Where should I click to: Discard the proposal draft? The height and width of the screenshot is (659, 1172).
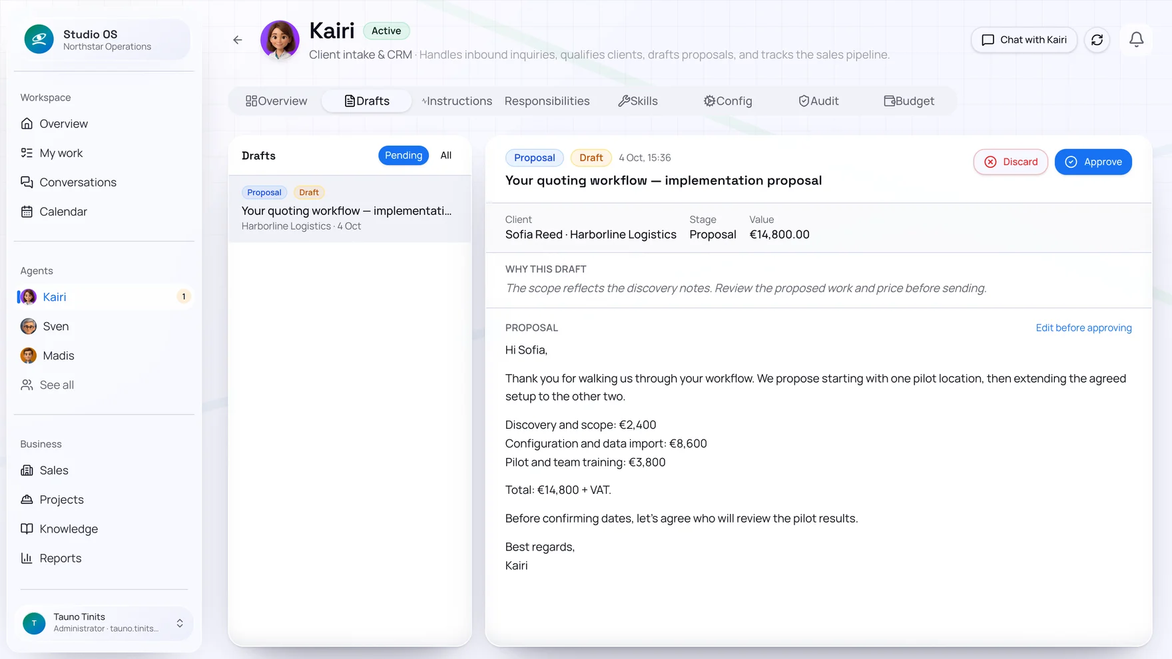click(1010, 162)
